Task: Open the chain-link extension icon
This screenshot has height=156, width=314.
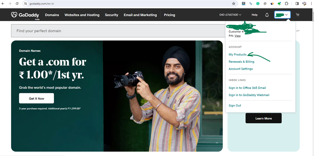Action: click(251, 4)
